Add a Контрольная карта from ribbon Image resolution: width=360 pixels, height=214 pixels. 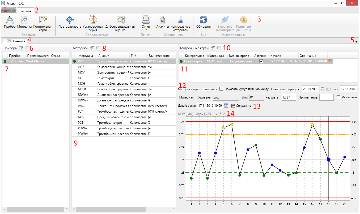point(43,24)
